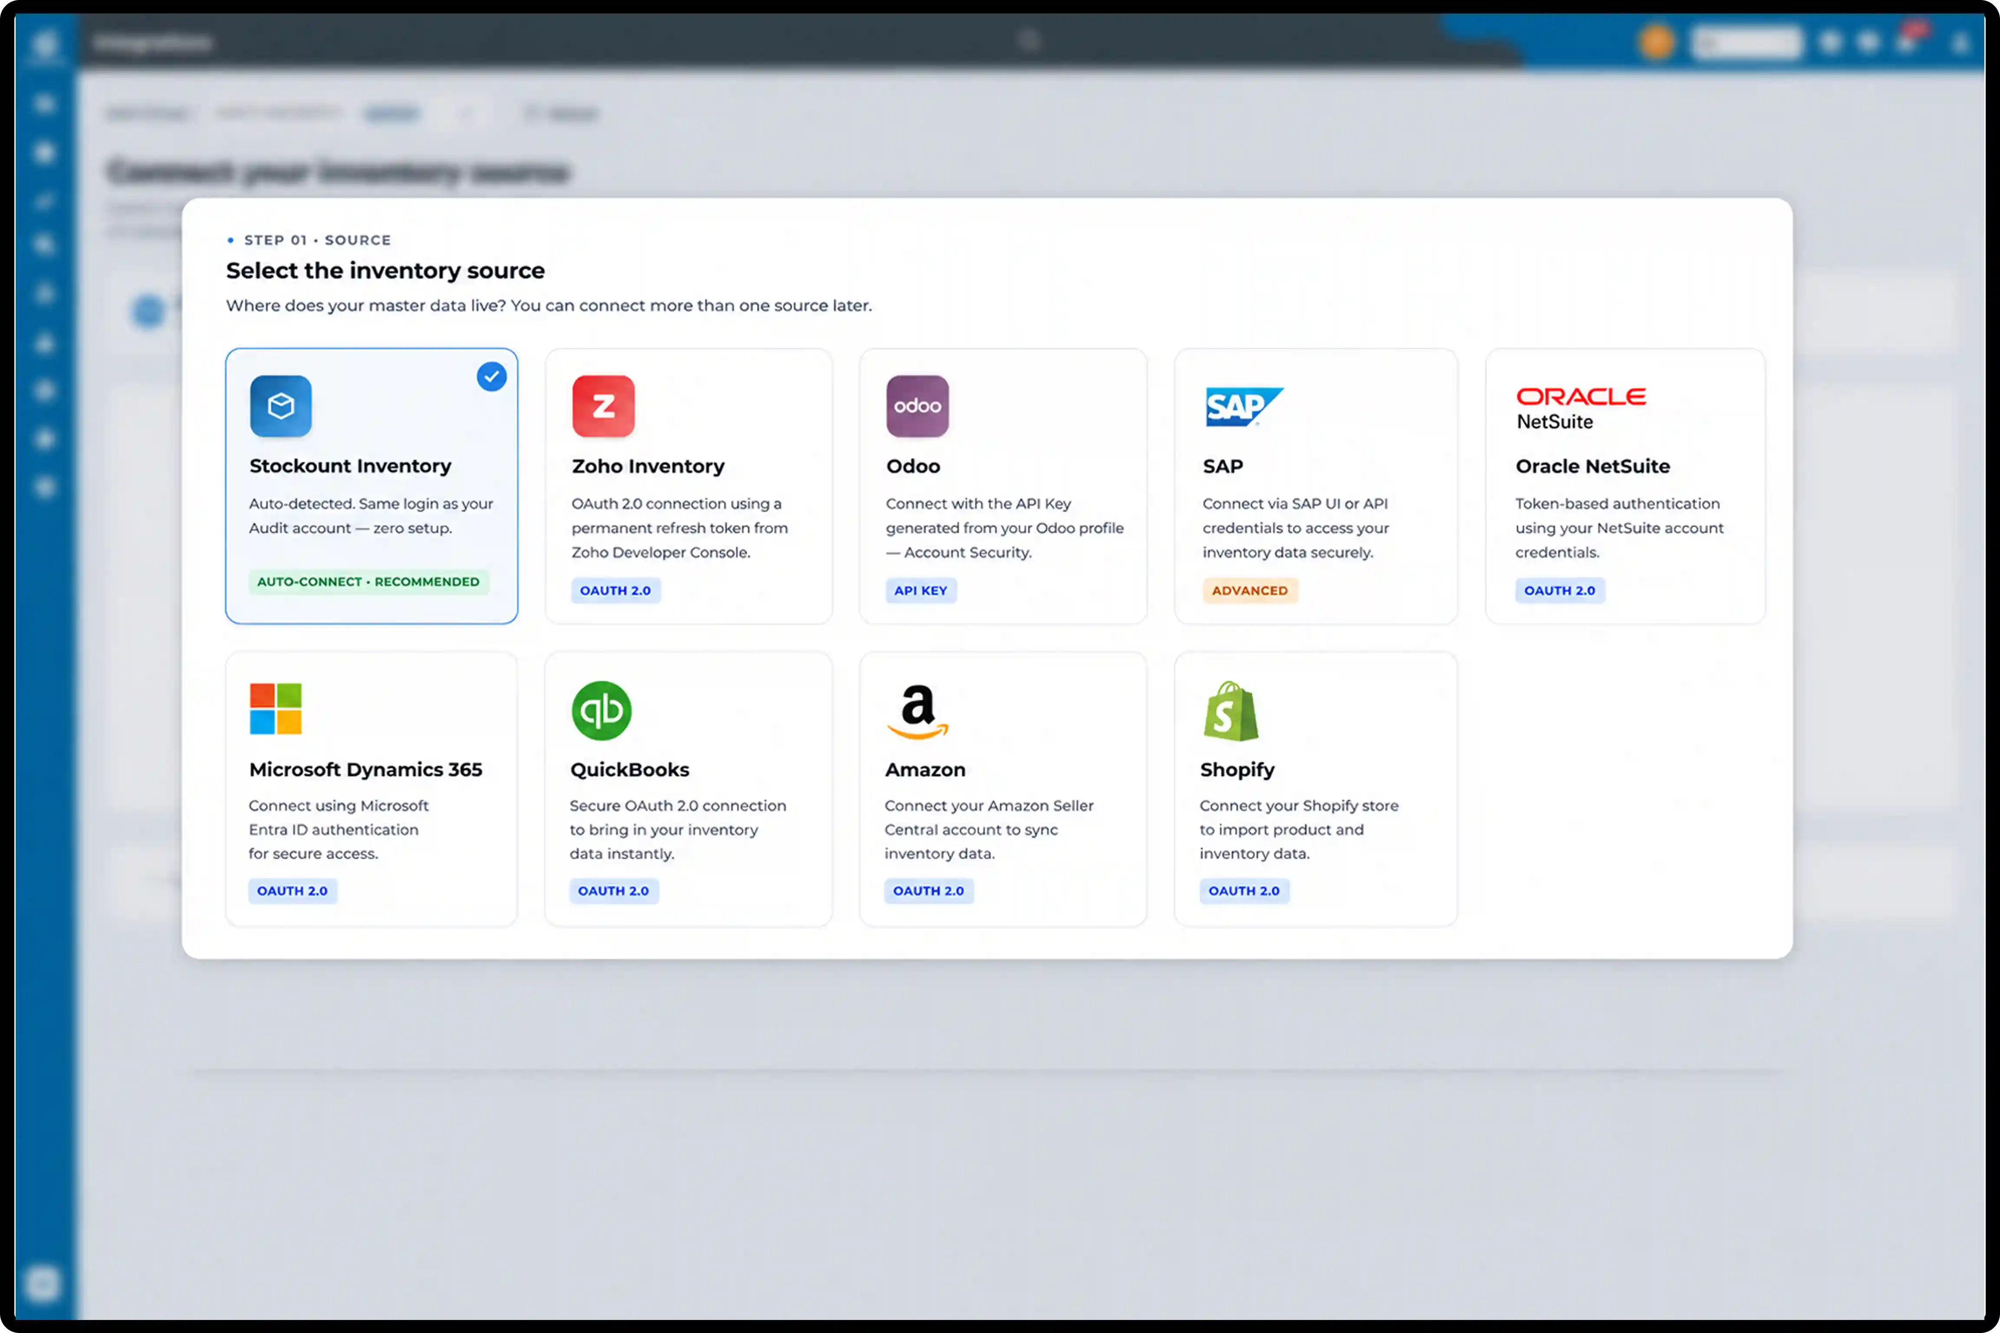Click the green QuickBooks logo

[601, 710]
